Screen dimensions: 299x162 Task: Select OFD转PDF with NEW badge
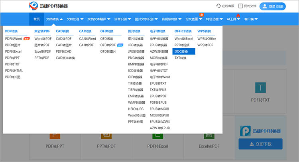[108, 45]
